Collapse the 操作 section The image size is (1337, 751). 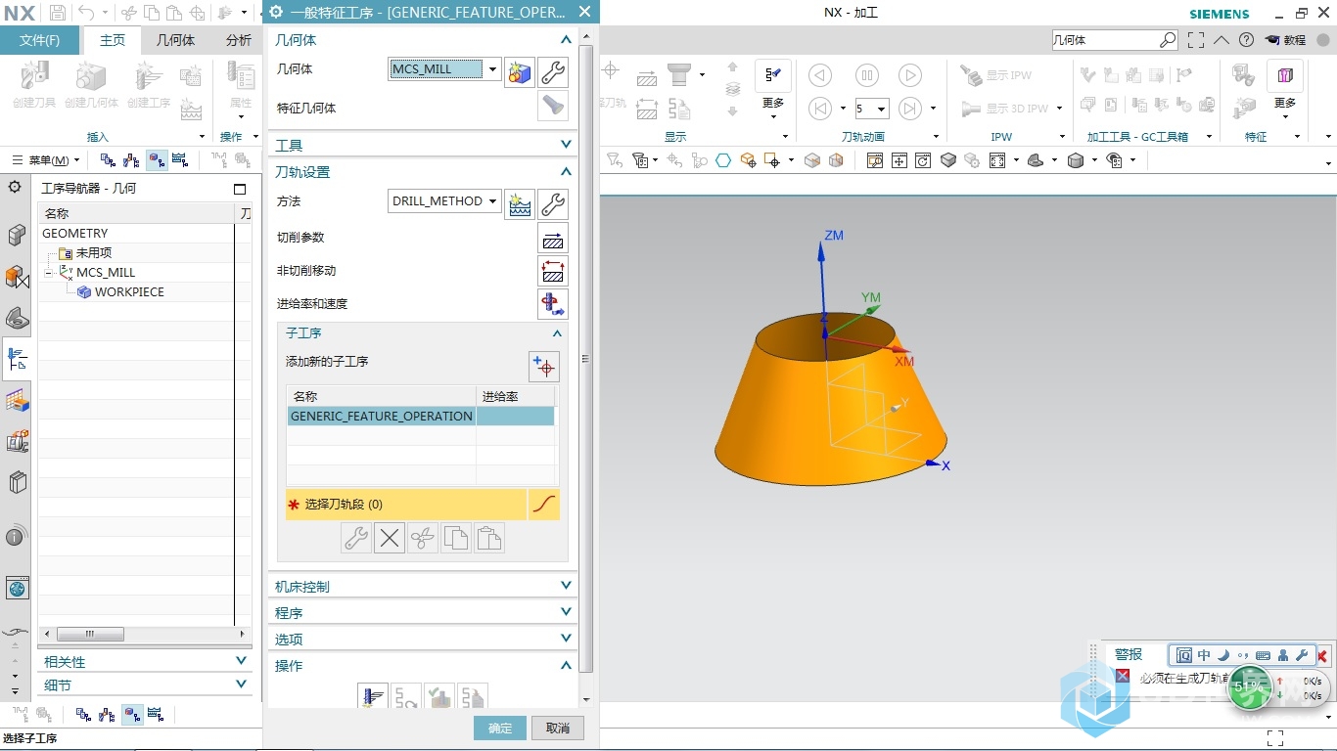(566, 665)
